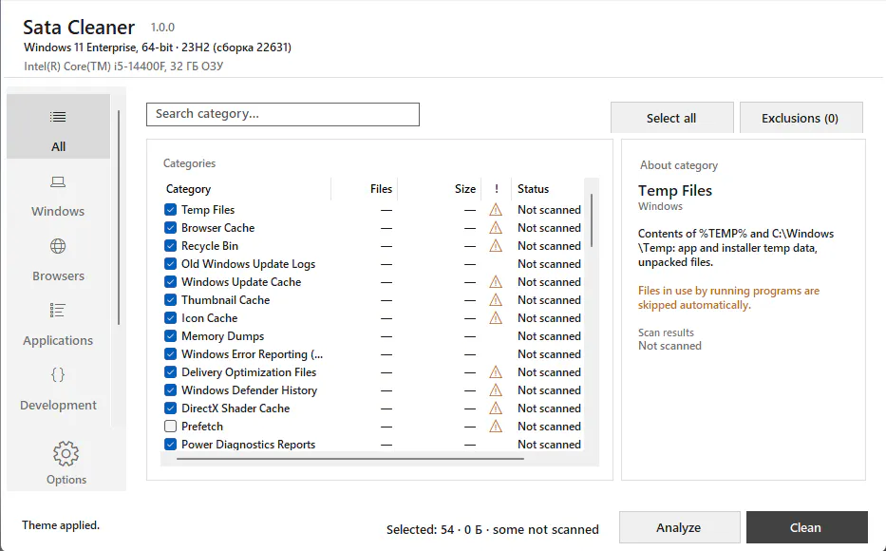
Task: Untick the Old Windows Update Logs checkbox
Action: pyautogui.click(x=170, y=264)
